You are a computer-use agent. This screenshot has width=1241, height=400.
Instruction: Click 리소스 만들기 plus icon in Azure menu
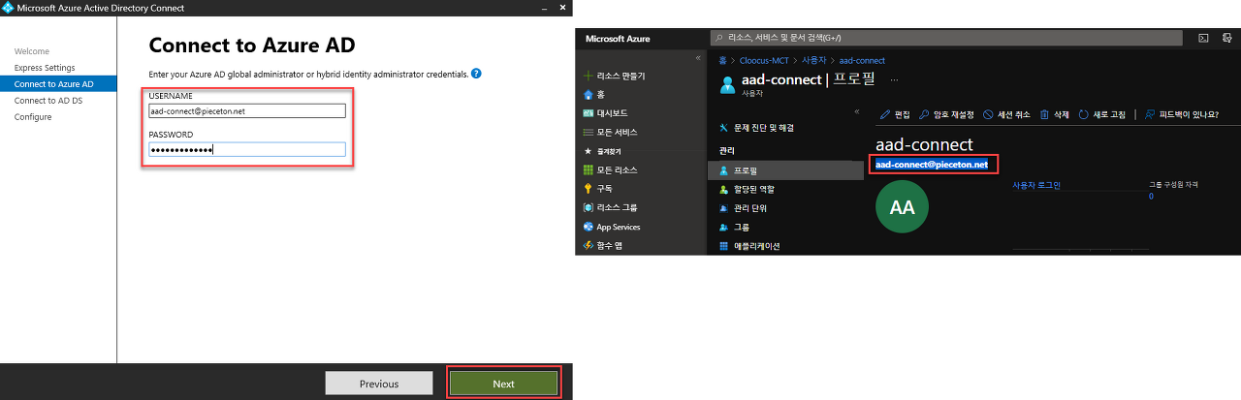coord(588,76)
